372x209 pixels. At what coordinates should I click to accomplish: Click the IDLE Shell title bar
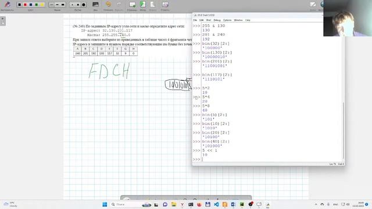point(257,15)
